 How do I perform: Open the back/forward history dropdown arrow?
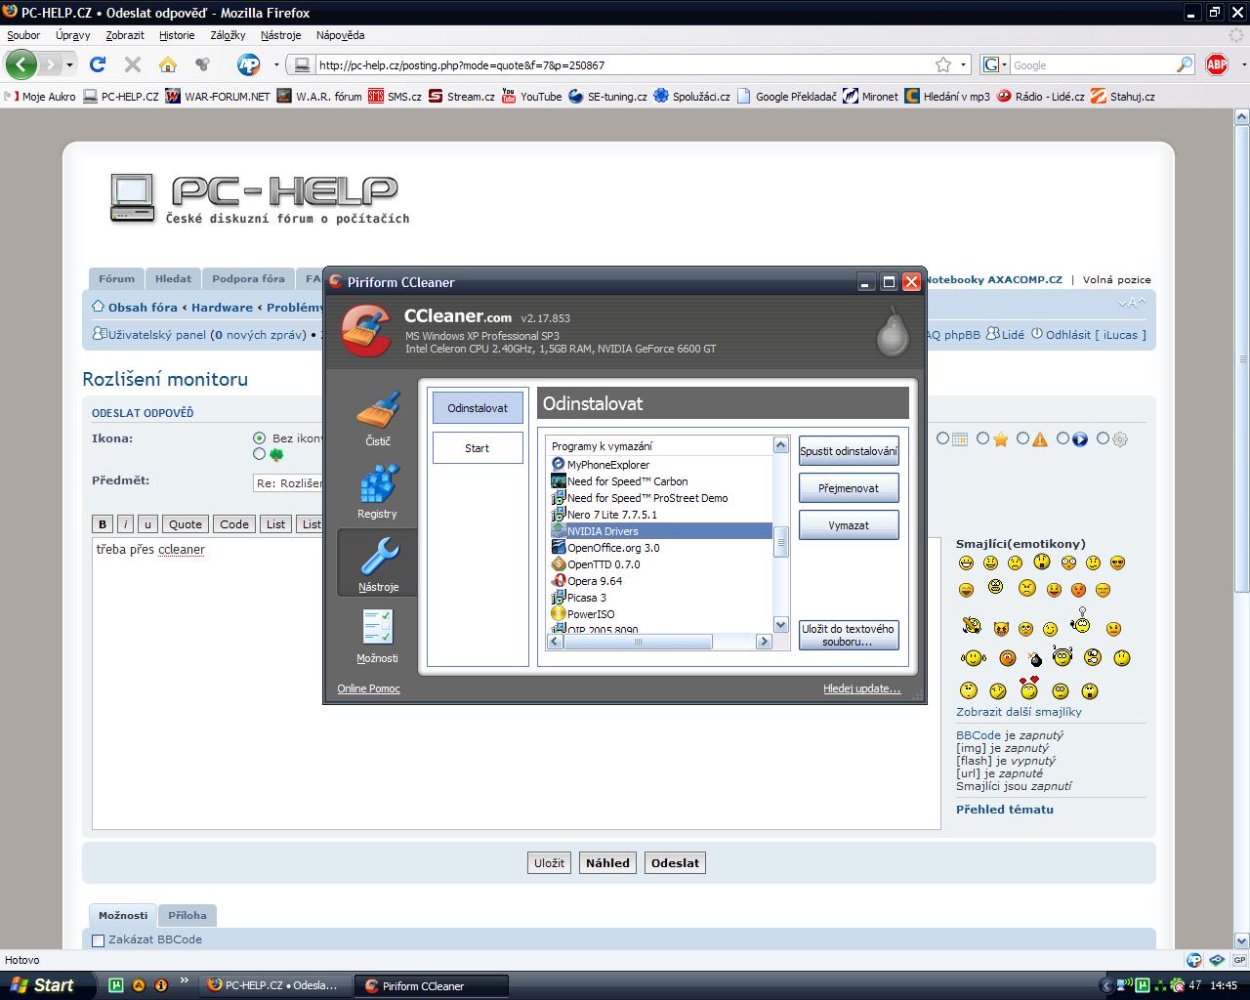pyautogui.click(x=71, y=65)
